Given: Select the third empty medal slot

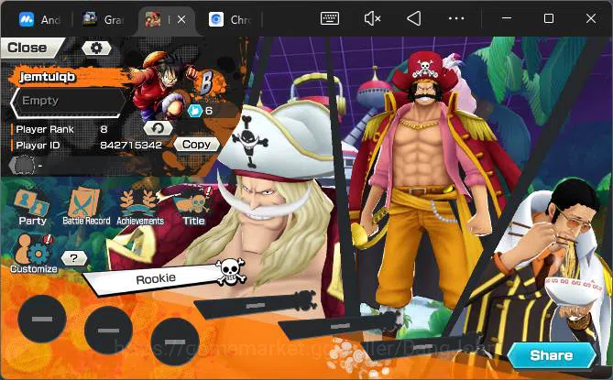Looking at the screenshot, I should click(175, 342).
